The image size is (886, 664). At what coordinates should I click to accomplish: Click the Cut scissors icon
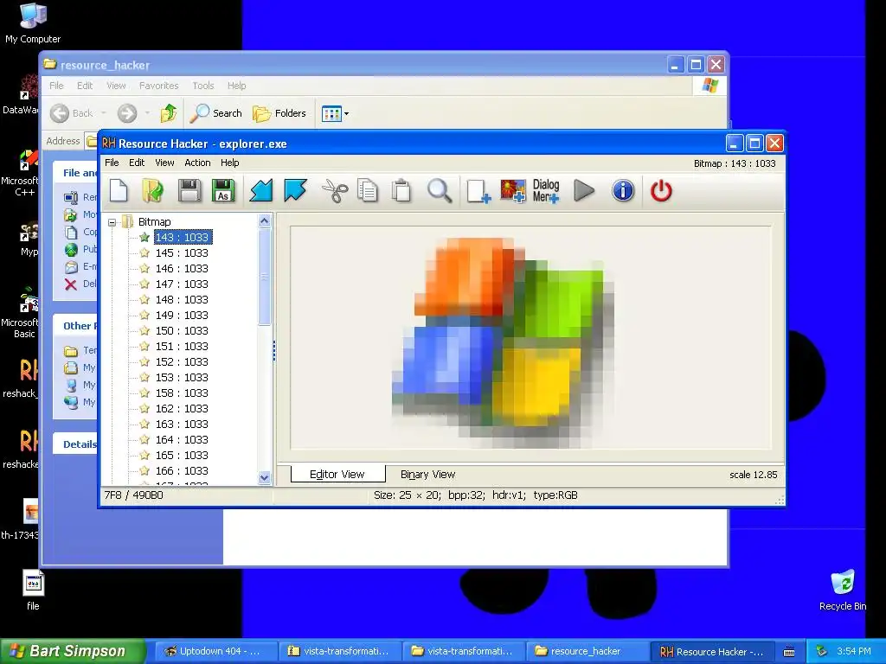(335, 190)
